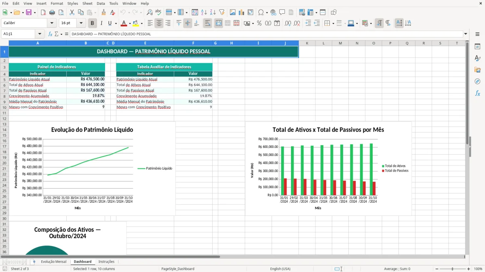Apply the yellow background color swatch
Screen dimensions: 485x272
pos(136,23)
